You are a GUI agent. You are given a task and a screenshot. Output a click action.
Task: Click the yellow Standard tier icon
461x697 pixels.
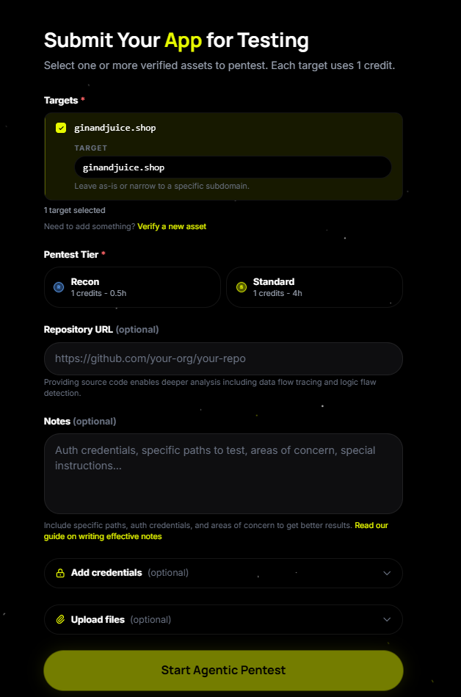(x=242, y=287)
